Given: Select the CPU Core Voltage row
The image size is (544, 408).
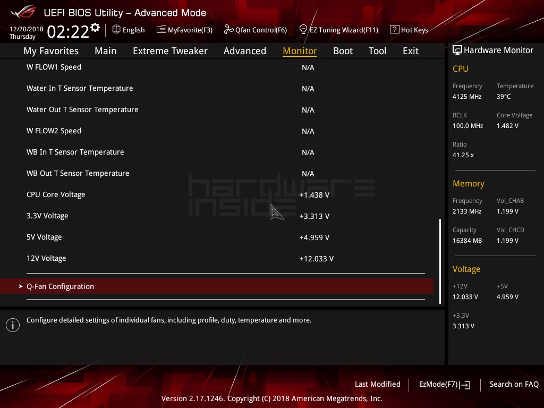Looking at the screenshot, I should pyautogui.click(x=217, y=194).
